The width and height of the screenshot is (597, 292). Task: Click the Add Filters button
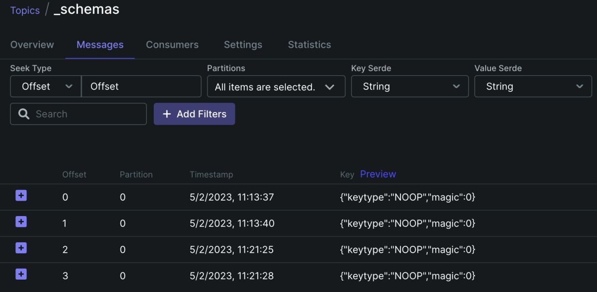click(x=194, y=114)
